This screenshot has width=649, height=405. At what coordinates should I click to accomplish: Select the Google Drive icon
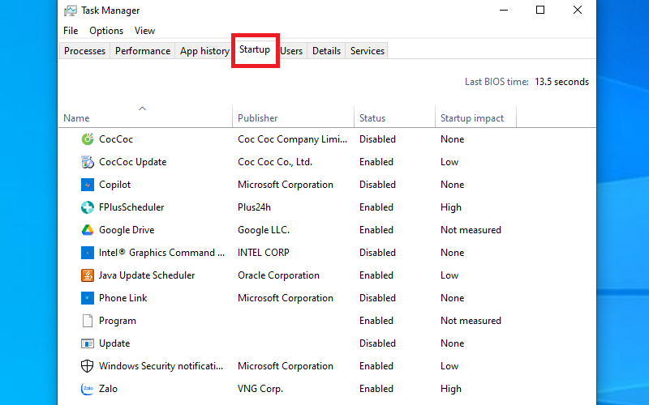click(88, 230)
